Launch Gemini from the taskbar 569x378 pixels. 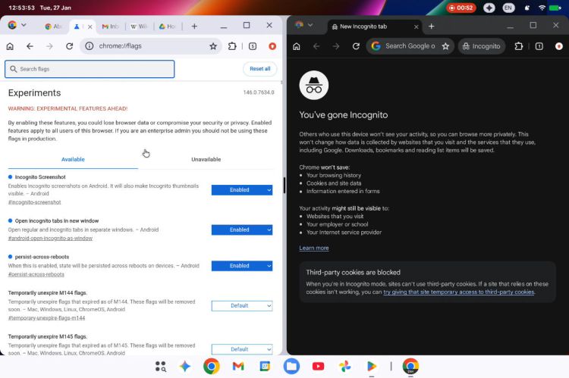click(x=184, y=367)
